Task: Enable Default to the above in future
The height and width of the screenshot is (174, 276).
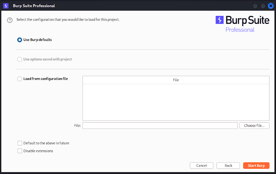Action: tap(19, 143)
